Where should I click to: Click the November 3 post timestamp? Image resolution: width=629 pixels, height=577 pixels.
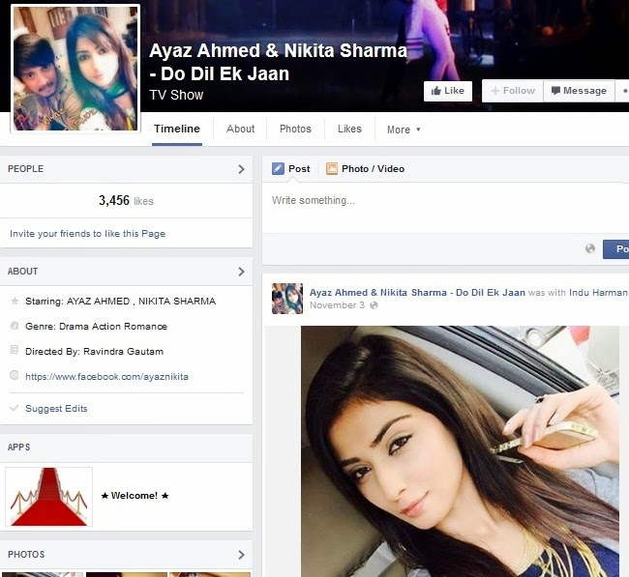click(337, 305)
